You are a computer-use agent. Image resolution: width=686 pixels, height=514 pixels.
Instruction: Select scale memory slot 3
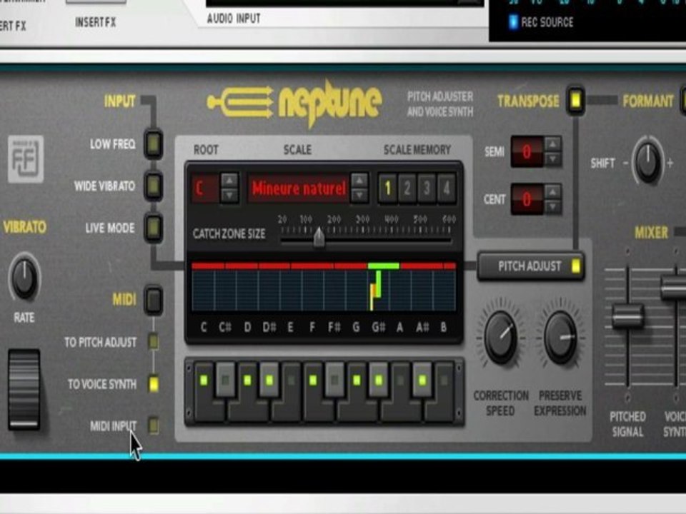pyautogui.click(x=427, y=188)
